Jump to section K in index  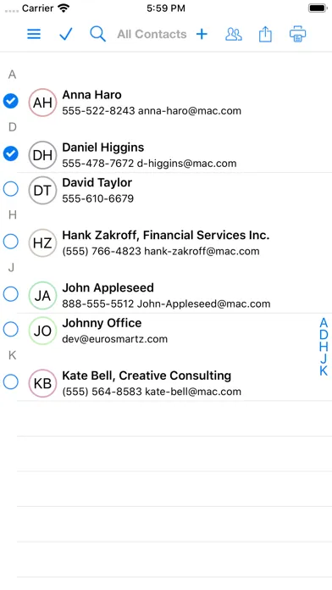tap(324, 370)
